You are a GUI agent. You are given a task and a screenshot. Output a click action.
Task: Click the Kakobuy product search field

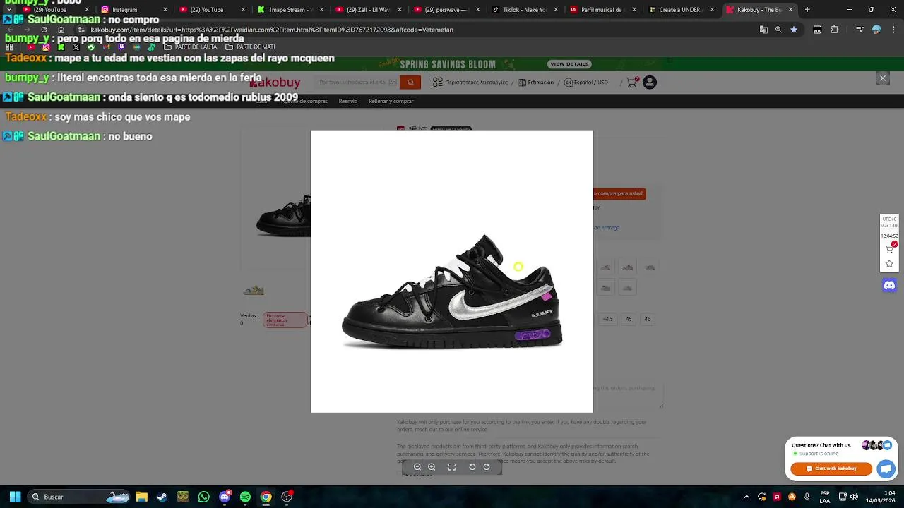click(357, 83)
